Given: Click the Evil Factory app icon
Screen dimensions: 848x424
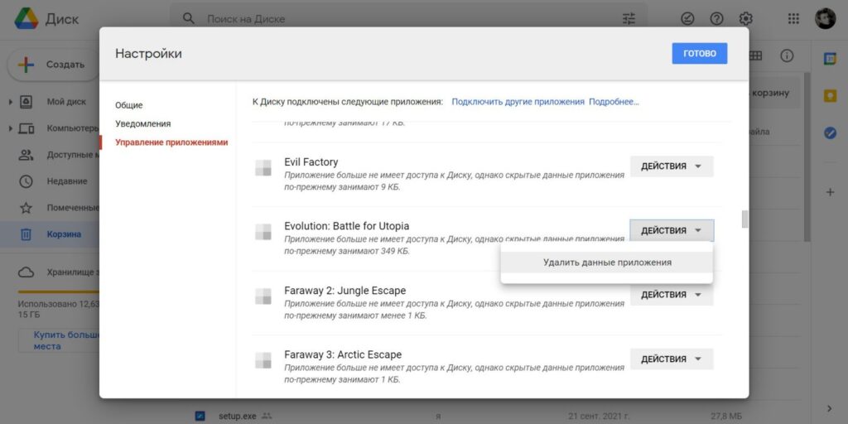Looking at the screenshot, I should click(x=263, y=167).
